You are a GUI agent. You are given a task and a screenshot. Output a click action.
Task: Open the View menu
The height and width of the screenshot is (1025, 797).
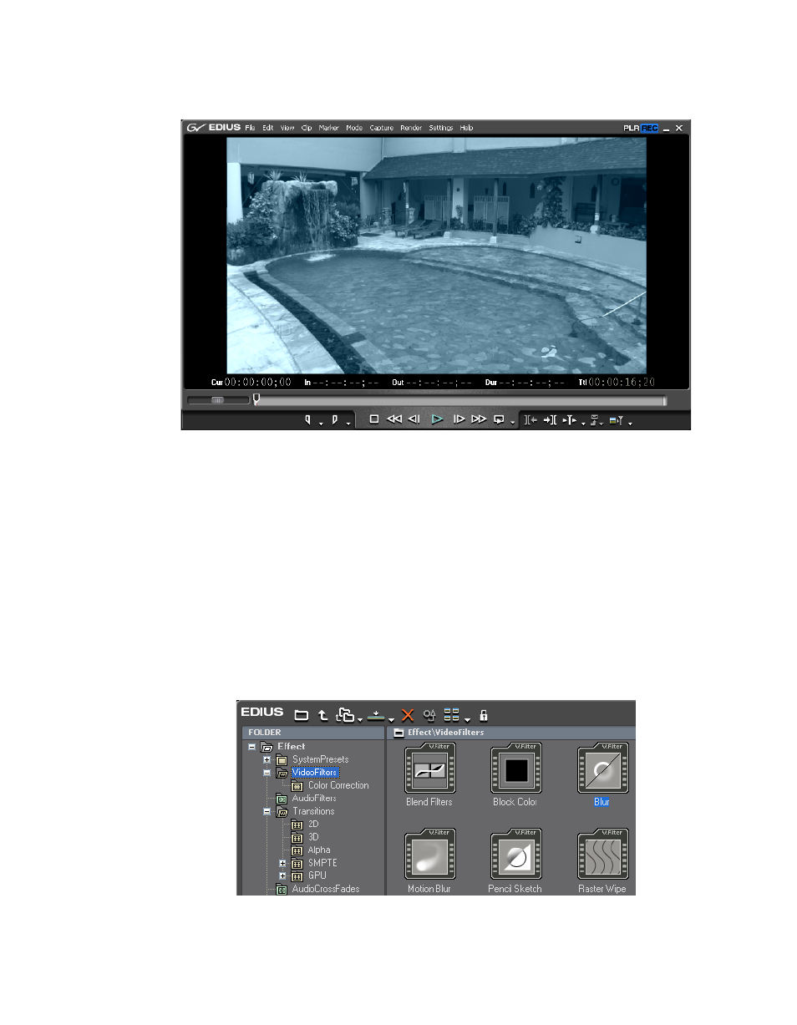[287, 128]
